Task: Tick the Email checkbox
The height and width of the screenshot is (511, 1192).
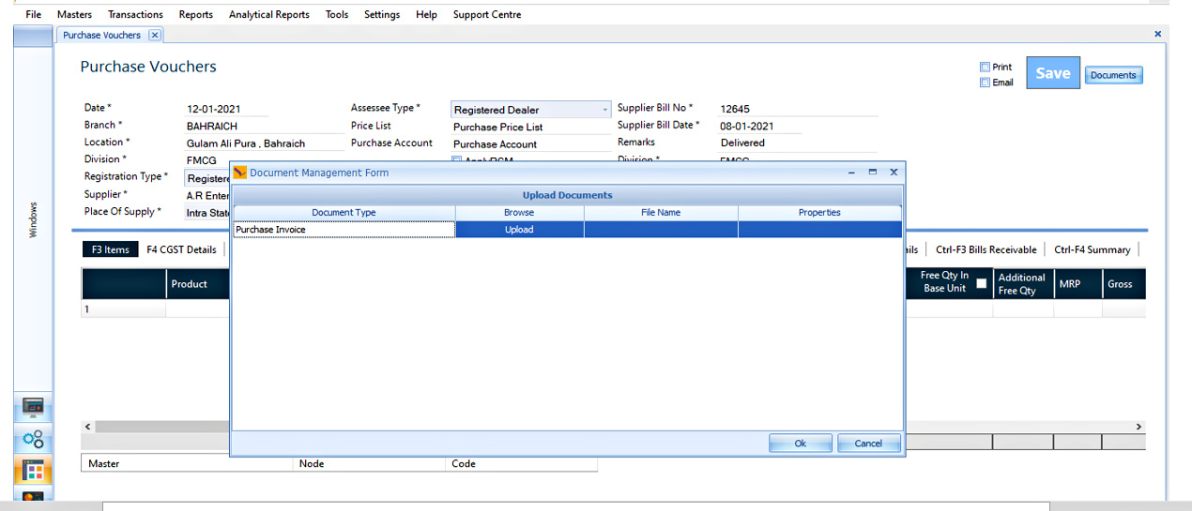Action: [985, 83]
